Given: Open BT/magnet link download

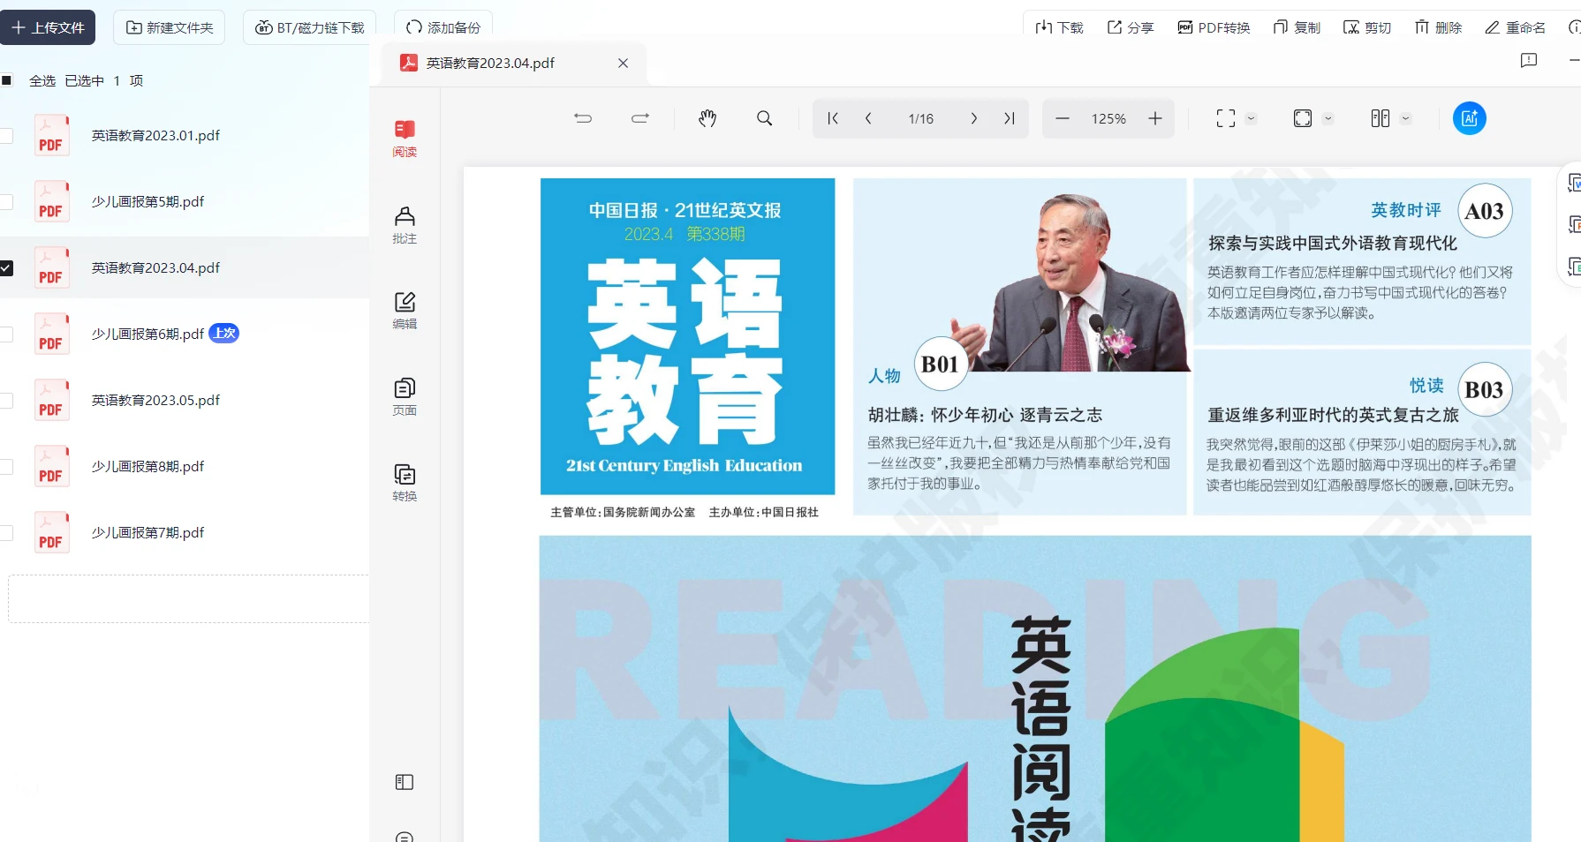Looking at the screenshot, I should click(310, 27).
